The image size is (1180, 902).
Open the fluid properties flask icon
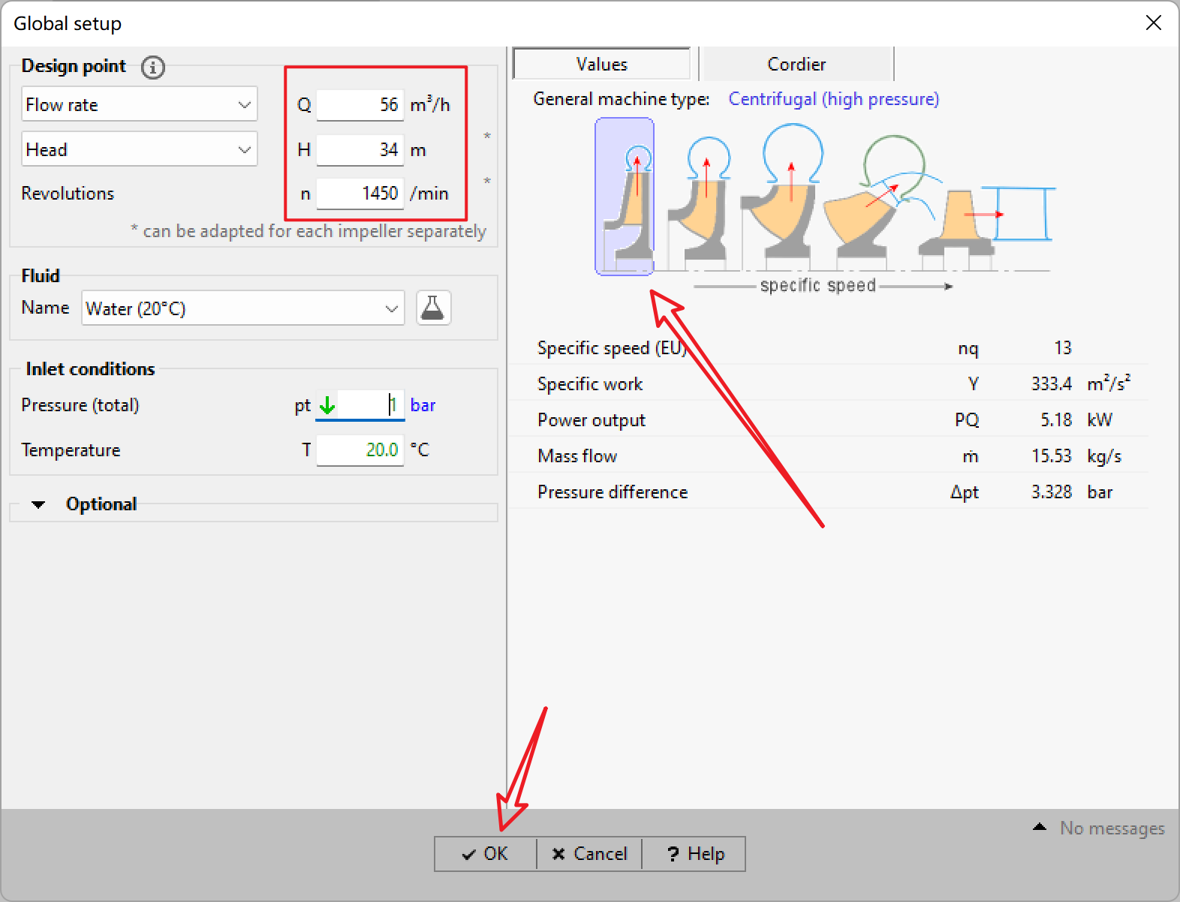[433, 308]
